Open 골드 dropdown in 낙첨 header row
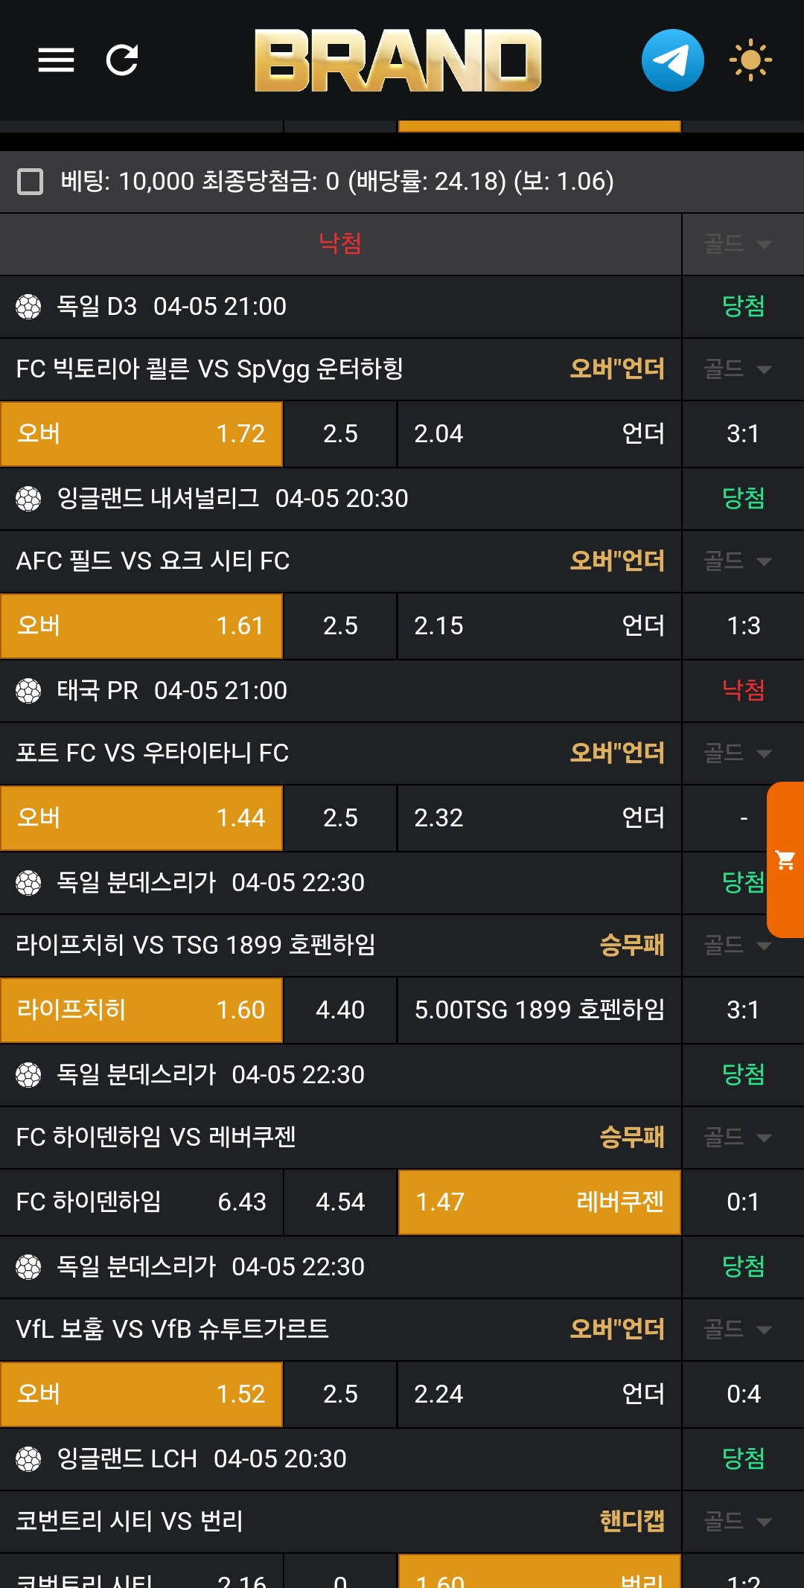Viewport: 804px width, 1588px height. [x=738, y=244]
